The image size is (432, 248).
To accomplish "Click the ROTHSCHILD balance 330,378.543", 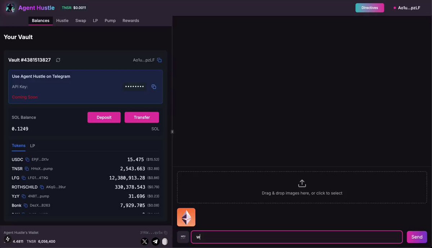I will click(x=130, y=187).
